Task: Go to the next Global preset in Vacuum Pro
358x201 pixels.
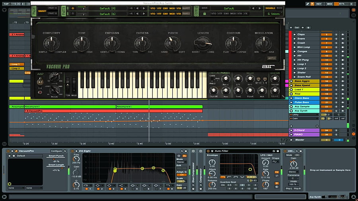Action: pyautogui.click(x=260, y=8)
